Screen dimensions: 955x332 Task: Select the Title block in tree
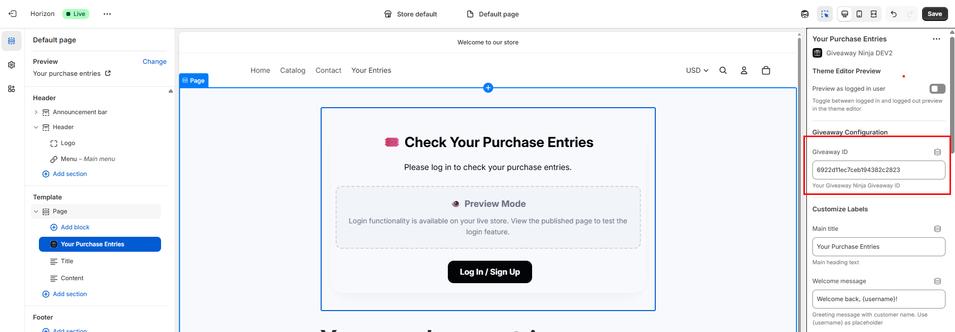[67, 261]
